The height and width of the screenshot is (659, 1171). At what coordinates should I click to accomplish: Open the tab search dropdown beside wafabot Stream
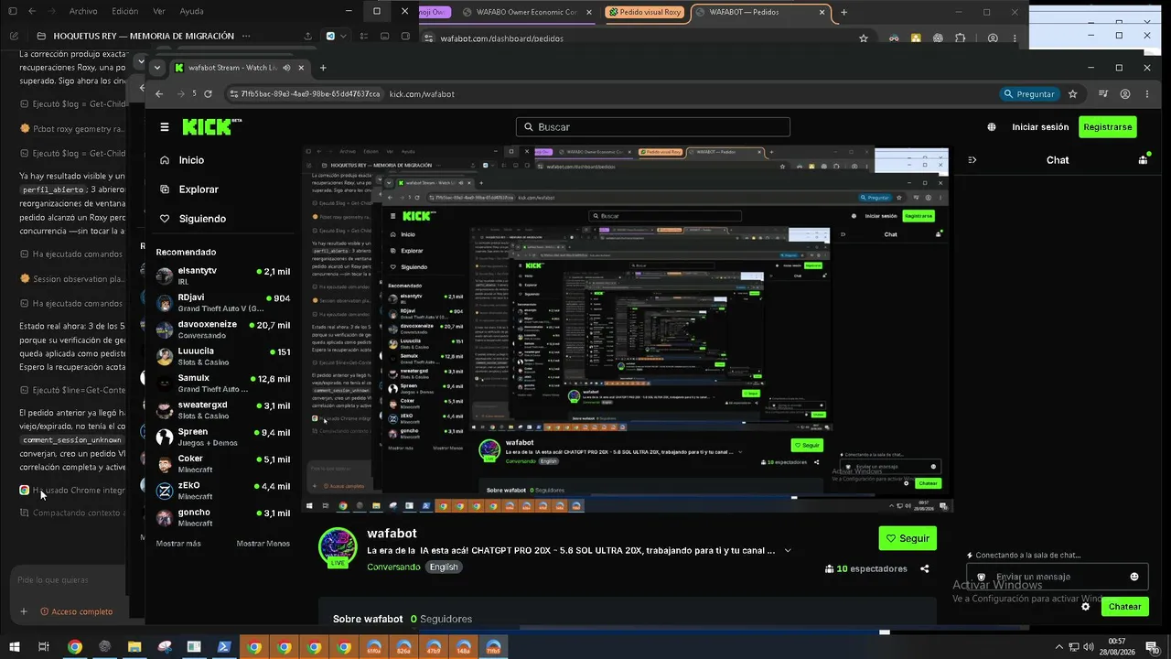(x=157, y=68)
